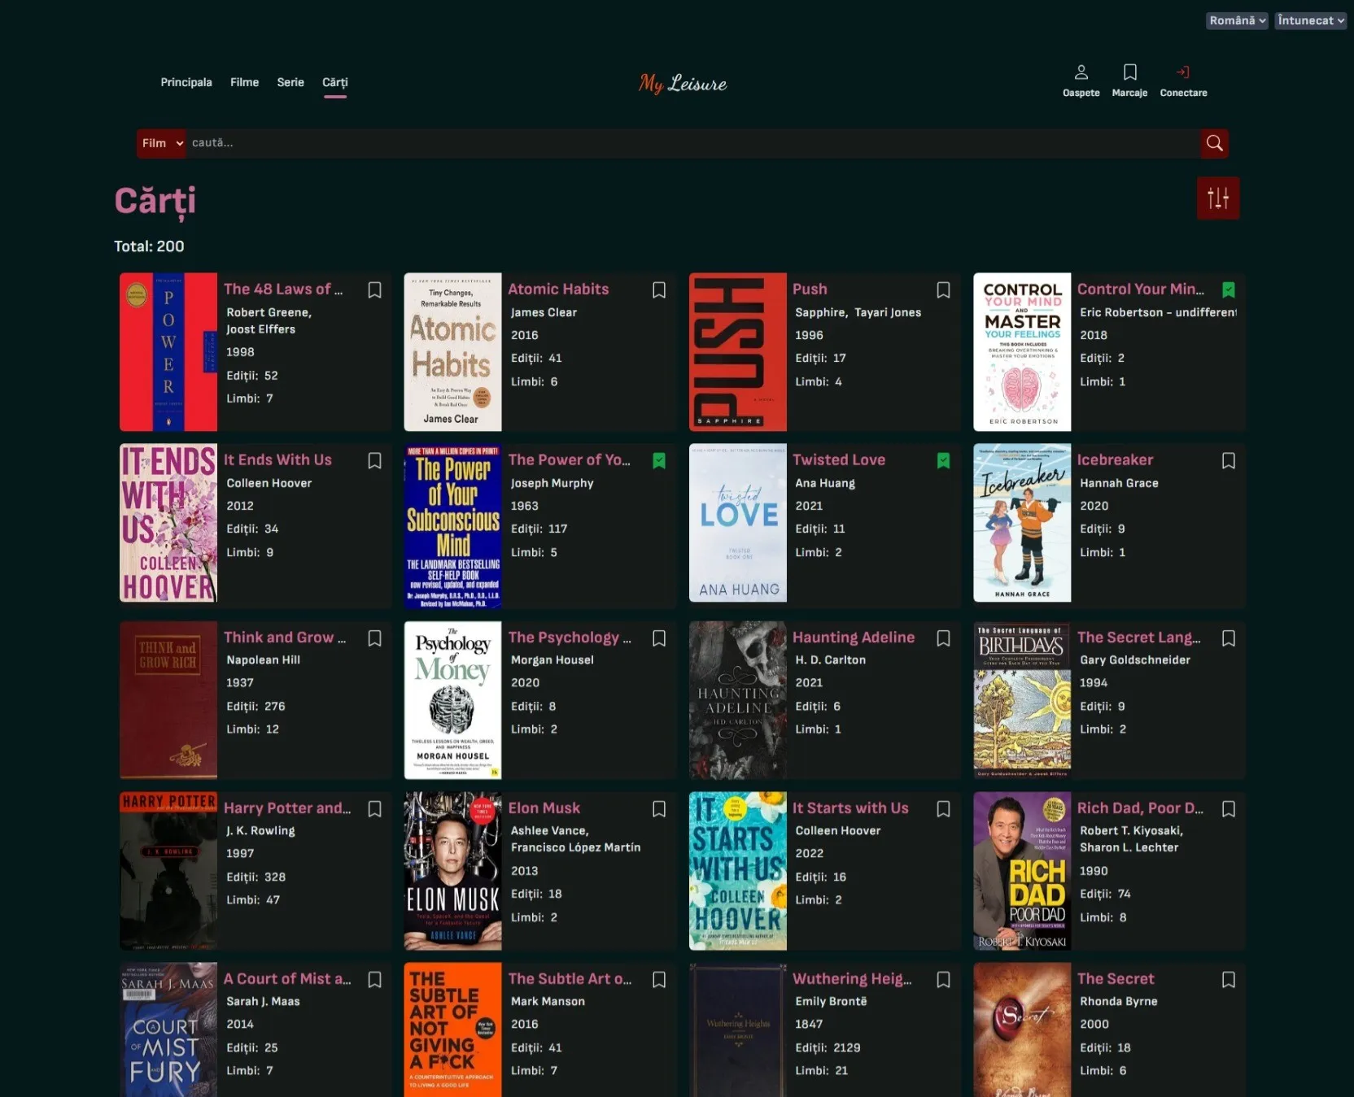Click the Push book cover

click(x=737, y=352)
